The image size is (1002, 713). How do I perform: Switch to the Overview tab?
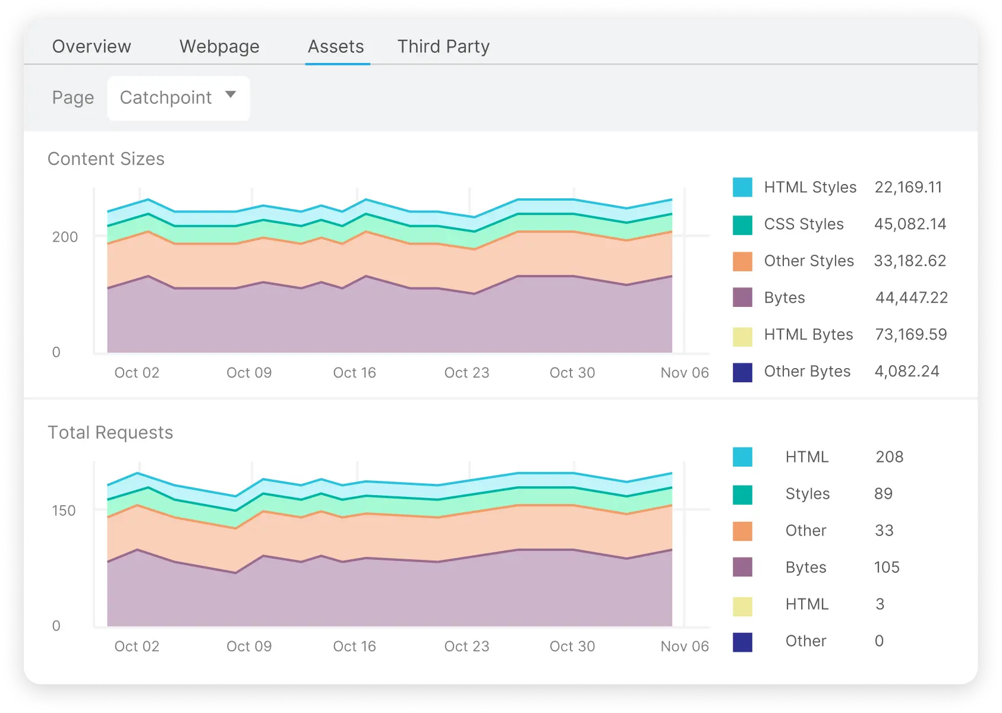pos(92,46)
